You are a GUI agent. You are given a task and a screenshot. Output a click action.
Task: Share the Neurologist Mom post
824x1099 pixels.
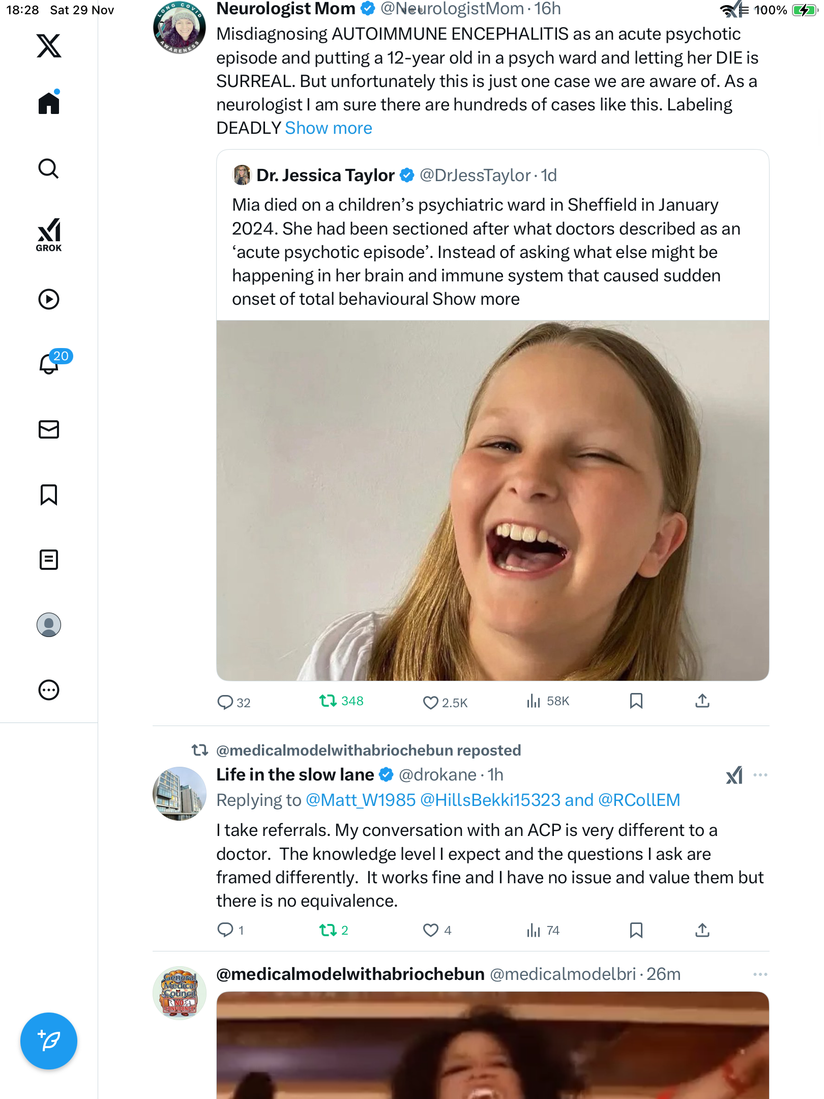tap(702, 701)
